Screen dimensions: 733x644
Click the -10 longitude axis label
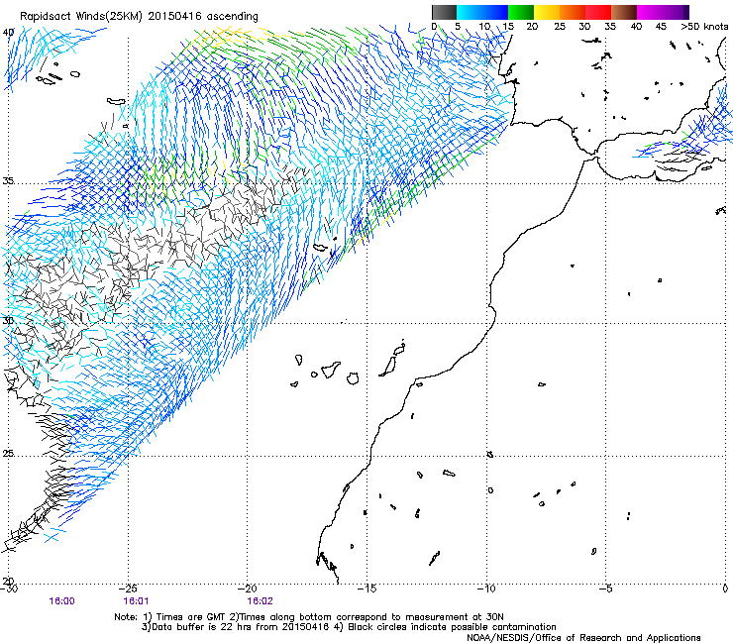pyautogui.click(x=486, y=589)
